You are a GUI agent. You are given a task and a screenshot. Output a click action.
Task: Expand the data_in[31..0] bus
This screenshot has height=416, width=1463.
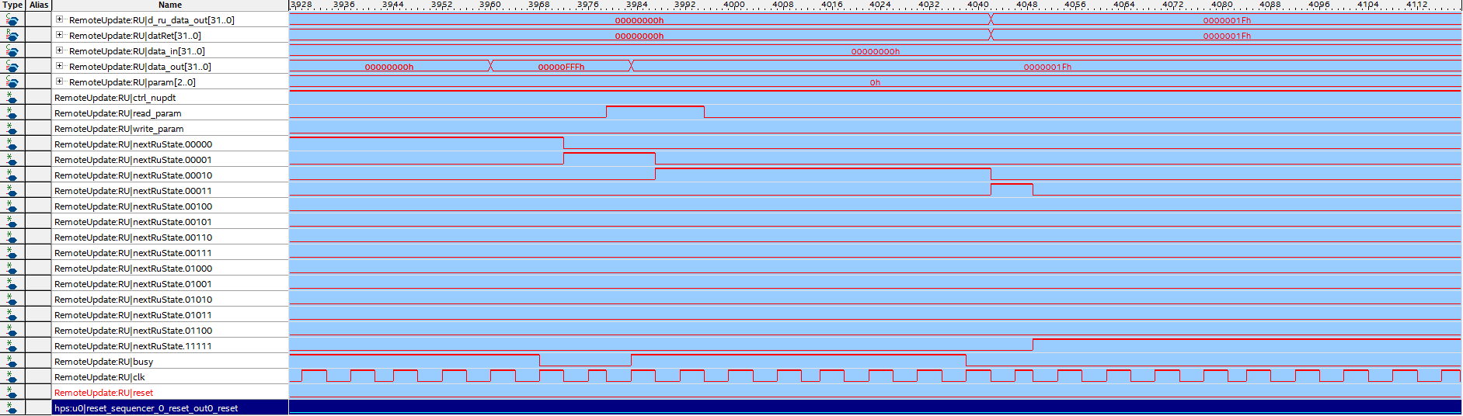tap(59, 50)
